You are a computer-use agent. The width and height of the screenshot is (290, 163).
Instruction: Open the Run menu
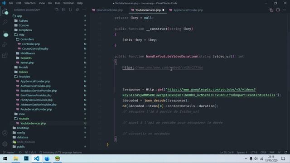(x=58, y=3)
